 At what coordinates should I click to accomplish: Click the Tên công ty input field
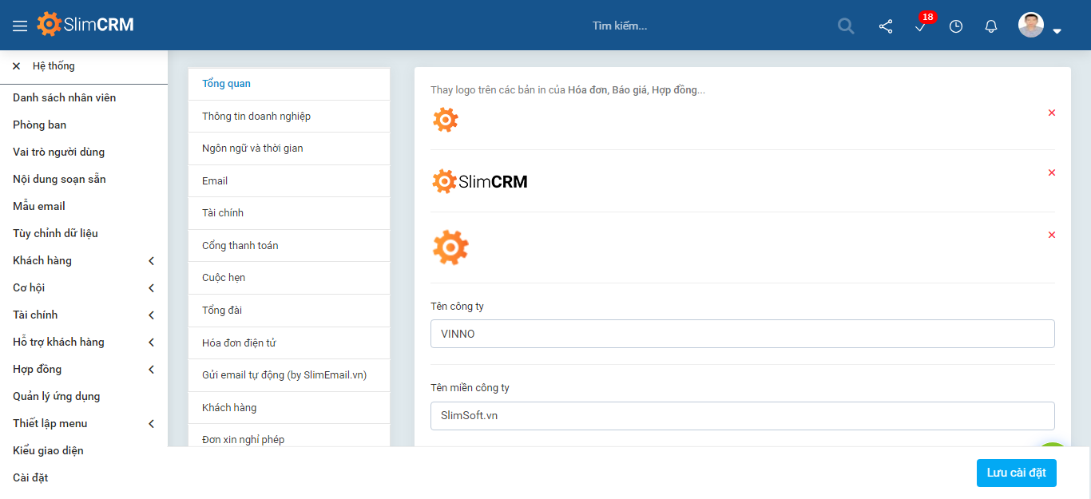pos(743,333)
